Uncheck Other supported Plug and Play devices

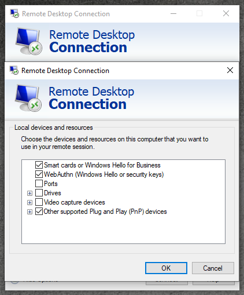click(x=39, y=211)
